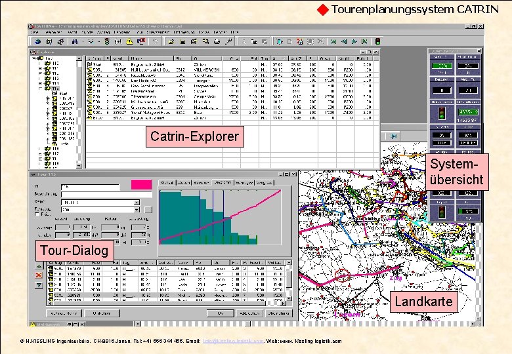Click top-left green bar in system overview panel
The width and height of the screenshot is (512, 354).
[x=442, y=66]
